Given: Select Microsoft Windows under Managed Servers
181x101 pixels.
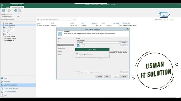Looking at the screenshot, I should coord(11,39).
